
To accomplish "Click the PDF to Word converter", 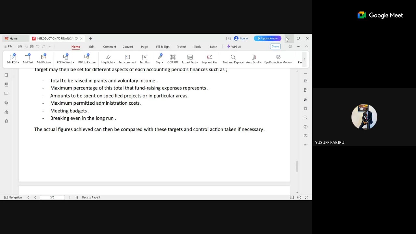I will click(x=65, y=59).
